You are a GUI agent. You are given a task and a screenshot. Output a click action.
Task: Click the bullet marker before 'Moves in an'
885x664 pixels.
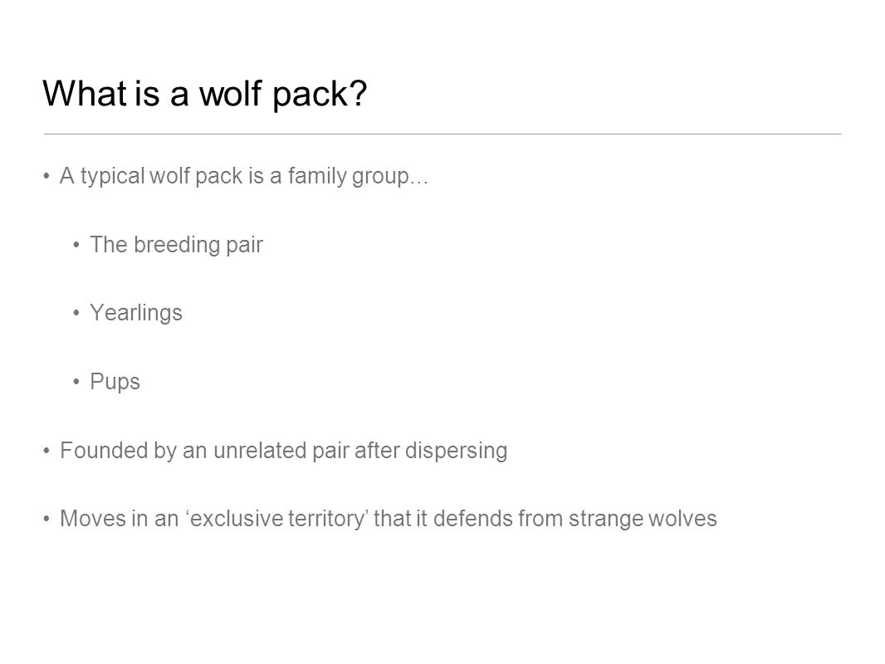(x=46, y=519)
